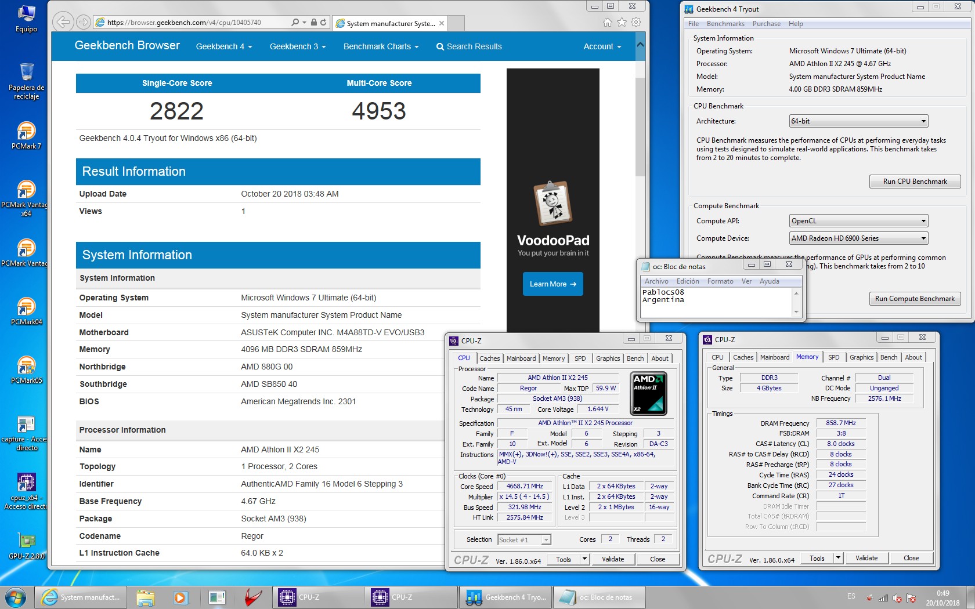975x609 pixels.
Task: Open Benchmarks menu in Geekbench Tryout
Action: (725, 24)
